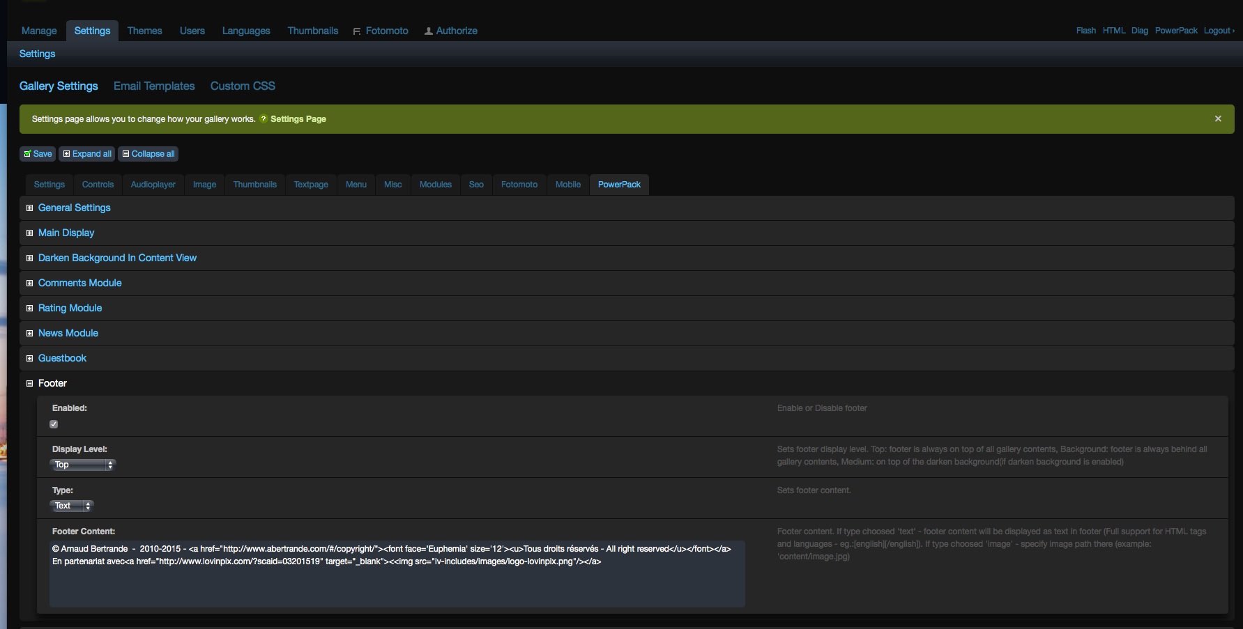Click the Settings breadcrumb link
The image size is (1243, 629).
(x=37, y=54)
